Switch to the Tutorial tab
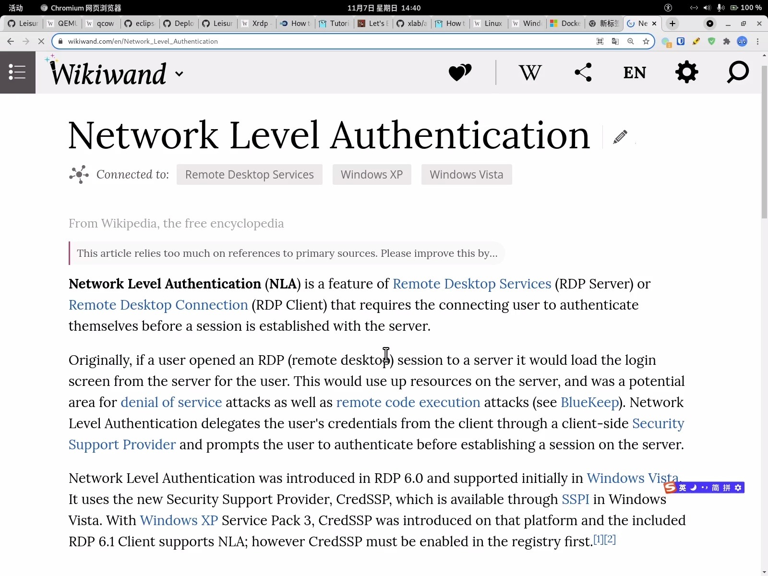The height and width of the screenshot is (576, 768). (x=335, y=23)
